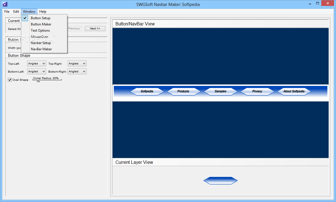Open the Top-Left shape dropdown
This screenshot has width=336, height=202.
(36, 64)
